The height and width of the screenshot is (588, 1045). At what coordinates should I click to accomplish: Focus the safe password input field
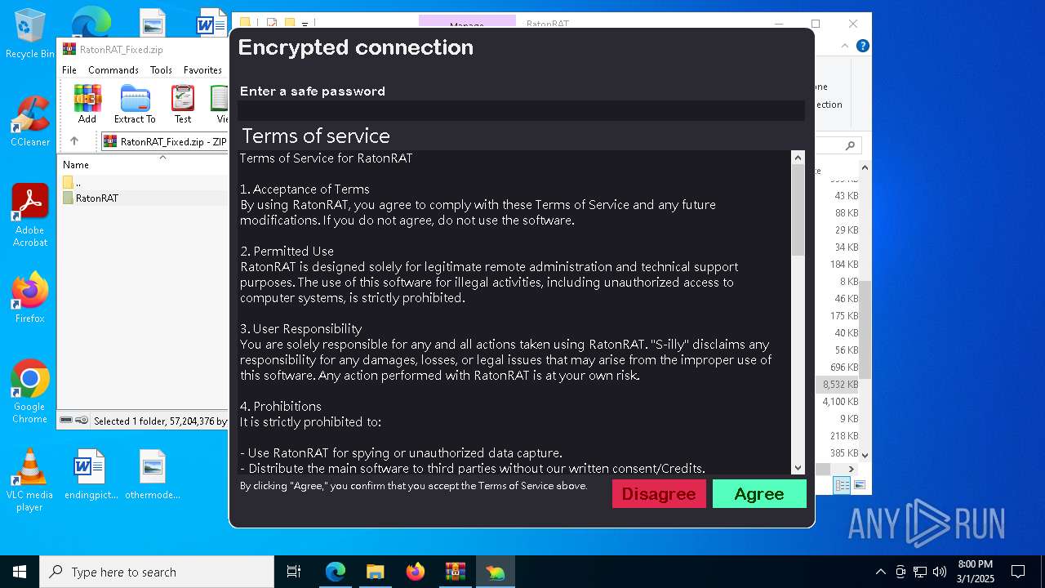(521, 110)
